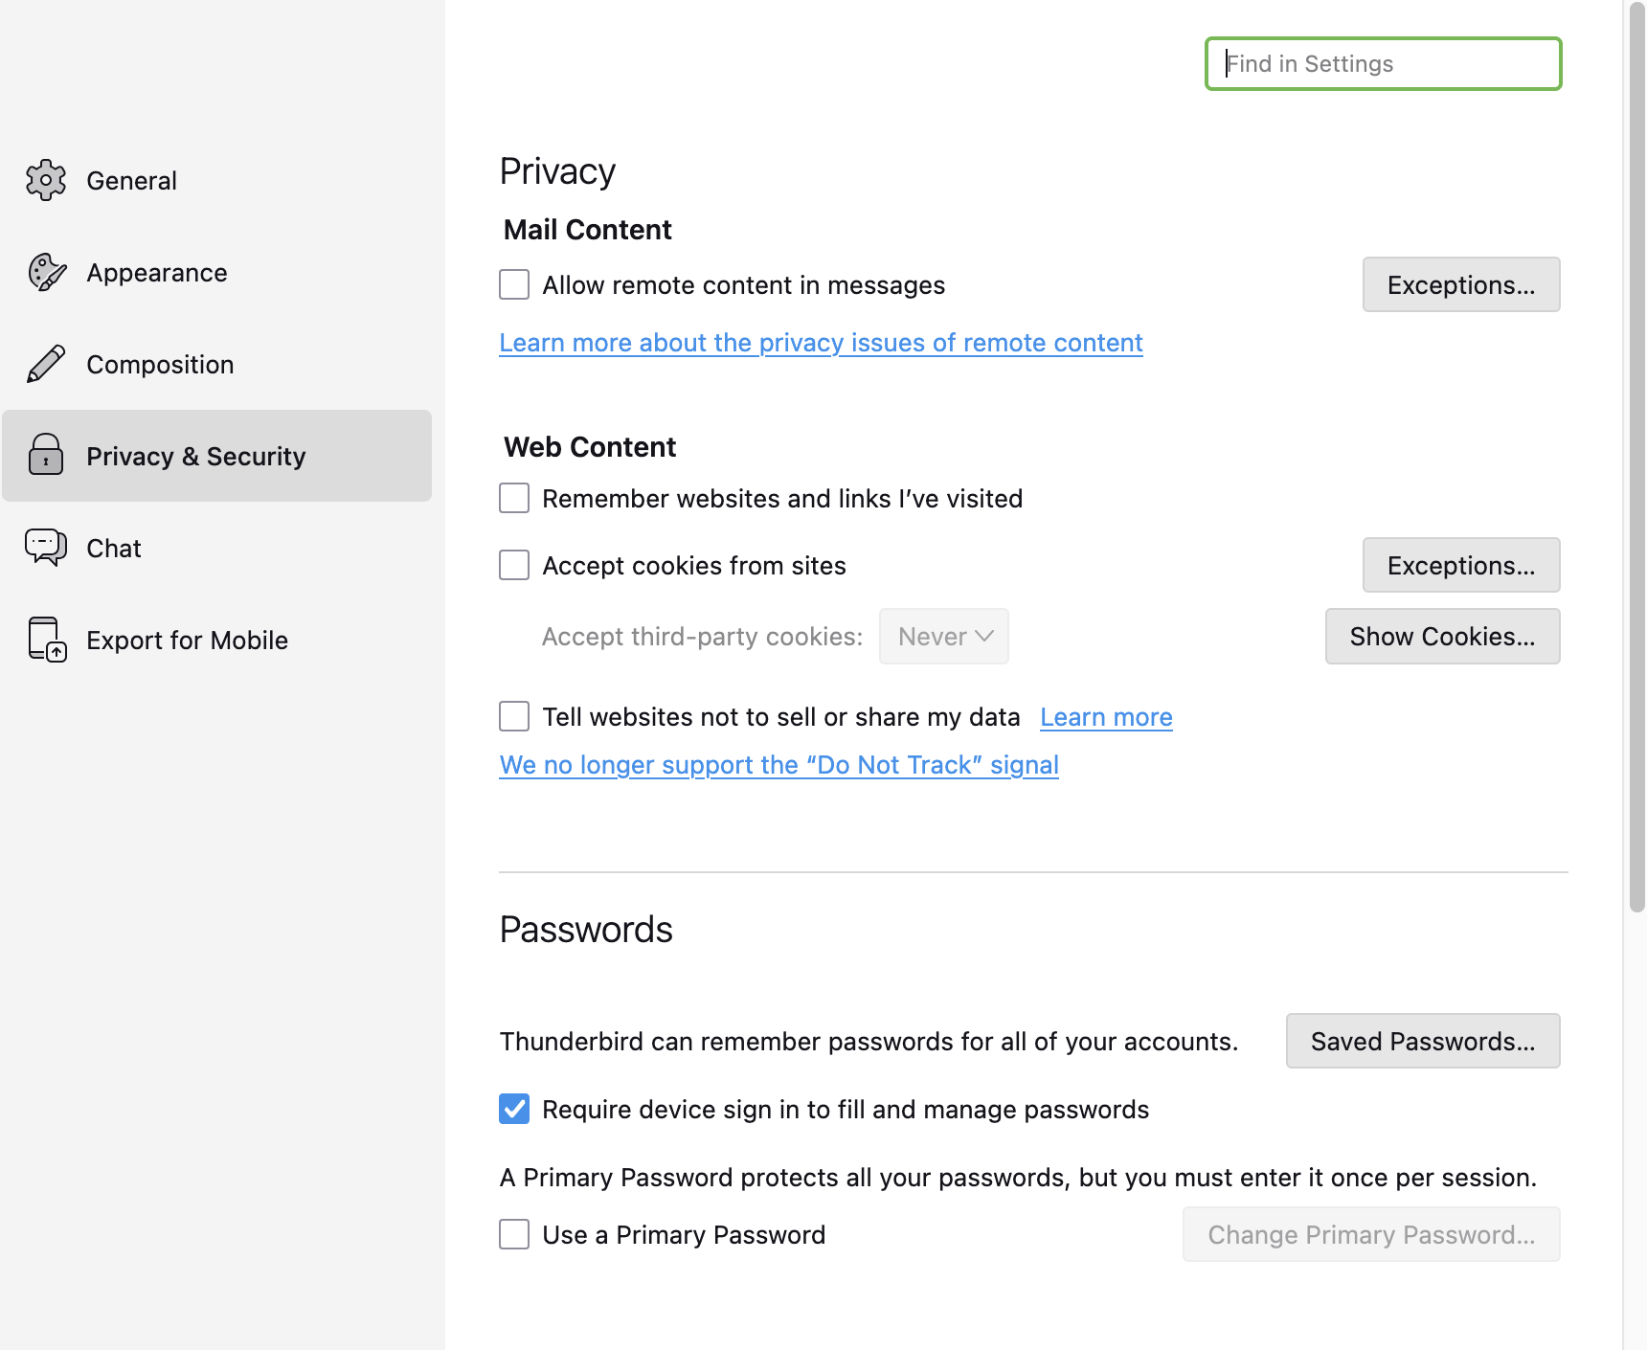
Task: Click the Export for Mobile phone icon
Action: tap(47, 640)
